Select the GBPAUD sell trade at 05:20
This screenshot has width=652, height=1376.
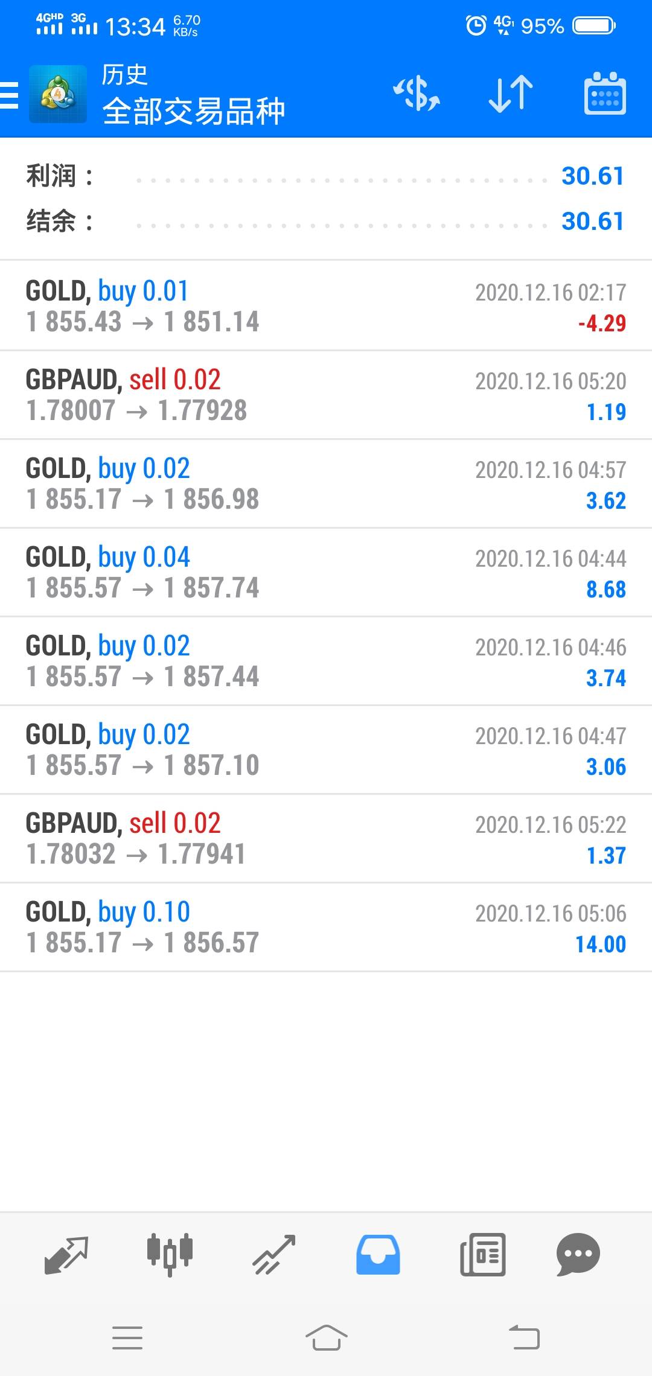point(326,395)
